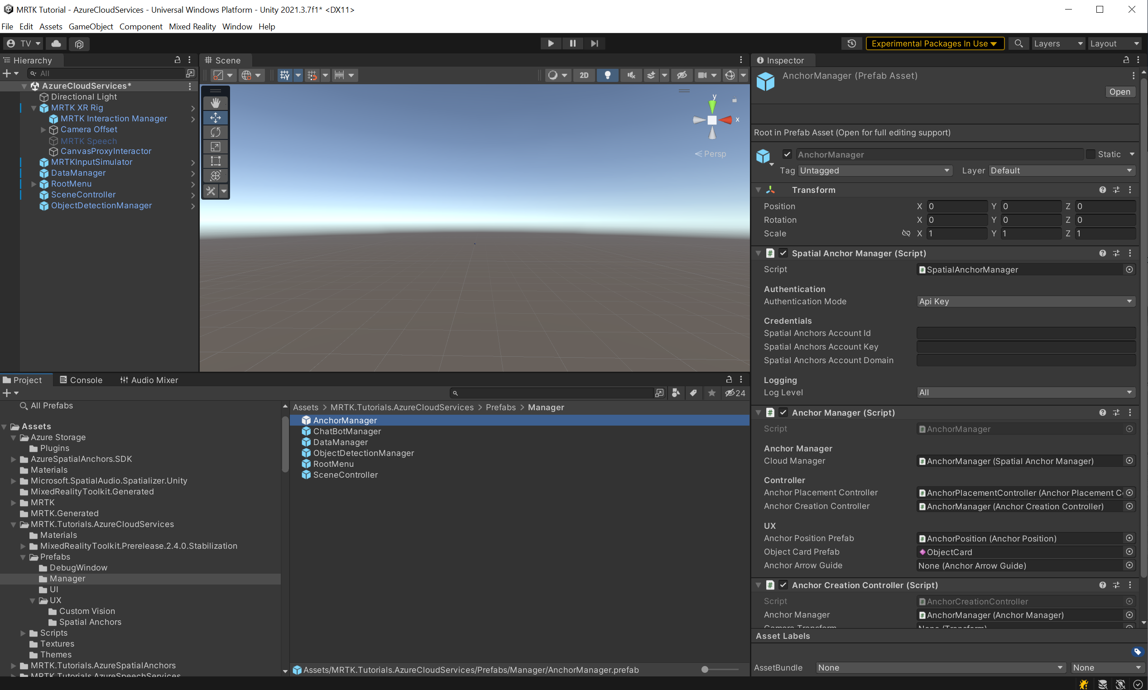Click the Spatial Anchors Account Id field
Image resolution: width=1148 pixels, height=690 pixels.
1025,333
